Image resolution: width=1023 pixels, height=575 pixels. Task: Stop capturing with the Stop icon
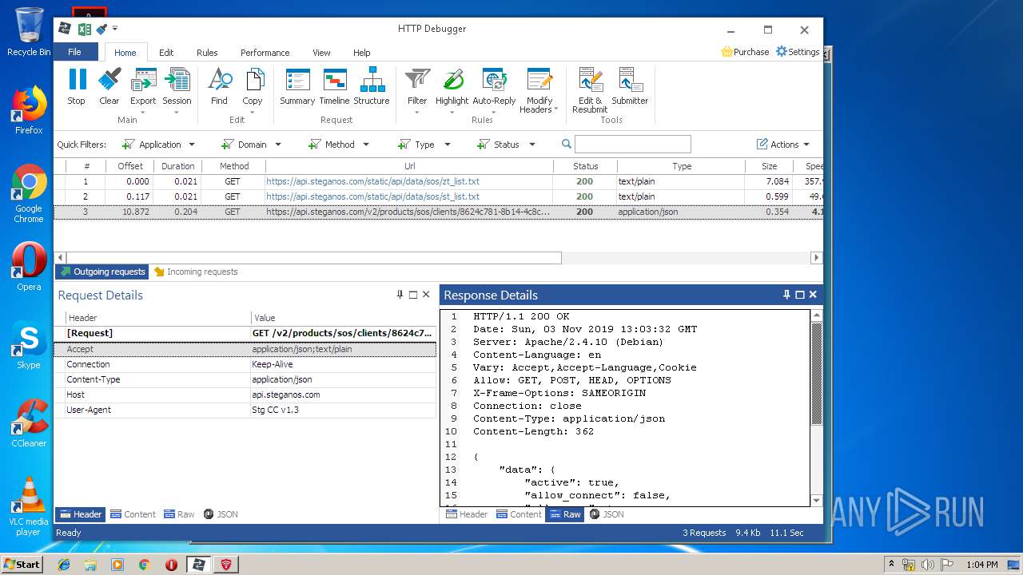point(77,86)
